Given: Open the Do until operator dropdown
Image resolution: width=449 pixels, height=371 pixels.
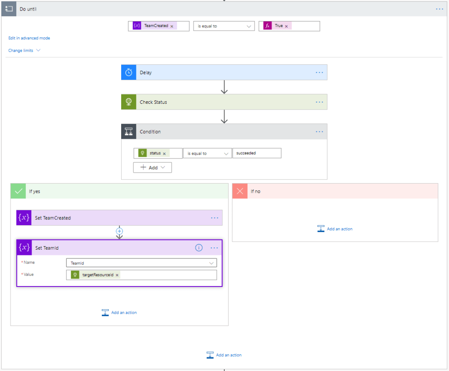Looking at the screenshot, I should [224, 26].
